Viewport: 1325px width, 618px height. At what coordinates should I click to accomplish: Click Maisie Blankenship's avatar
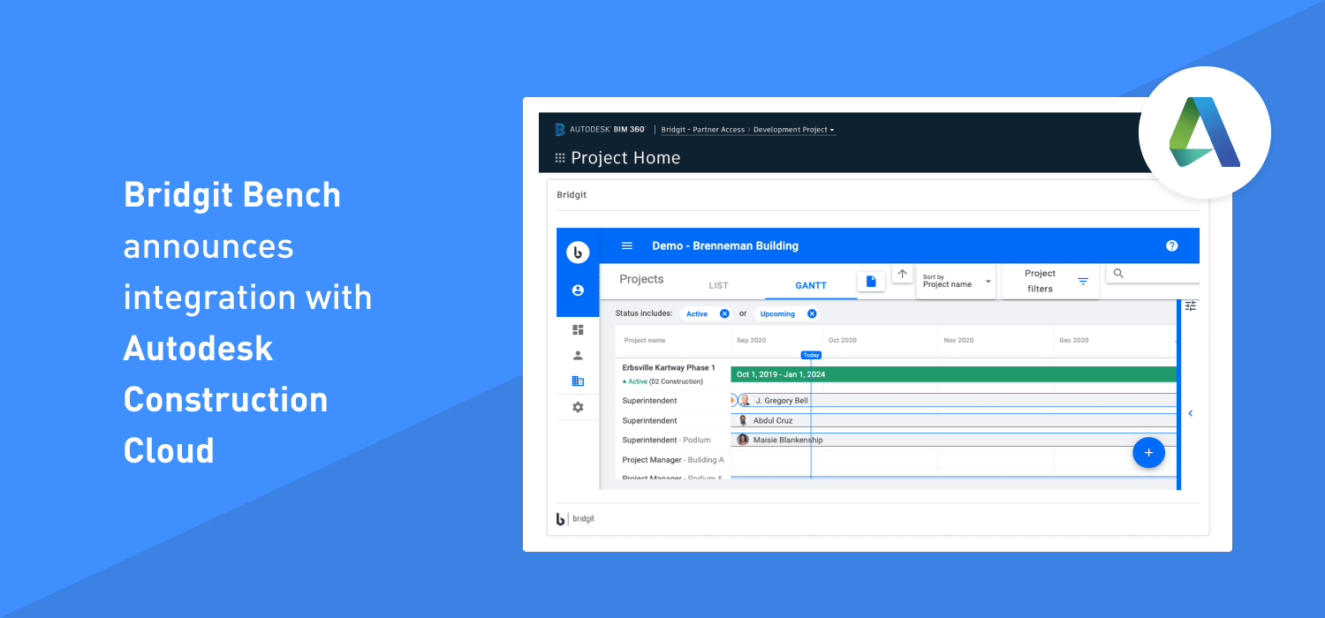743,440
